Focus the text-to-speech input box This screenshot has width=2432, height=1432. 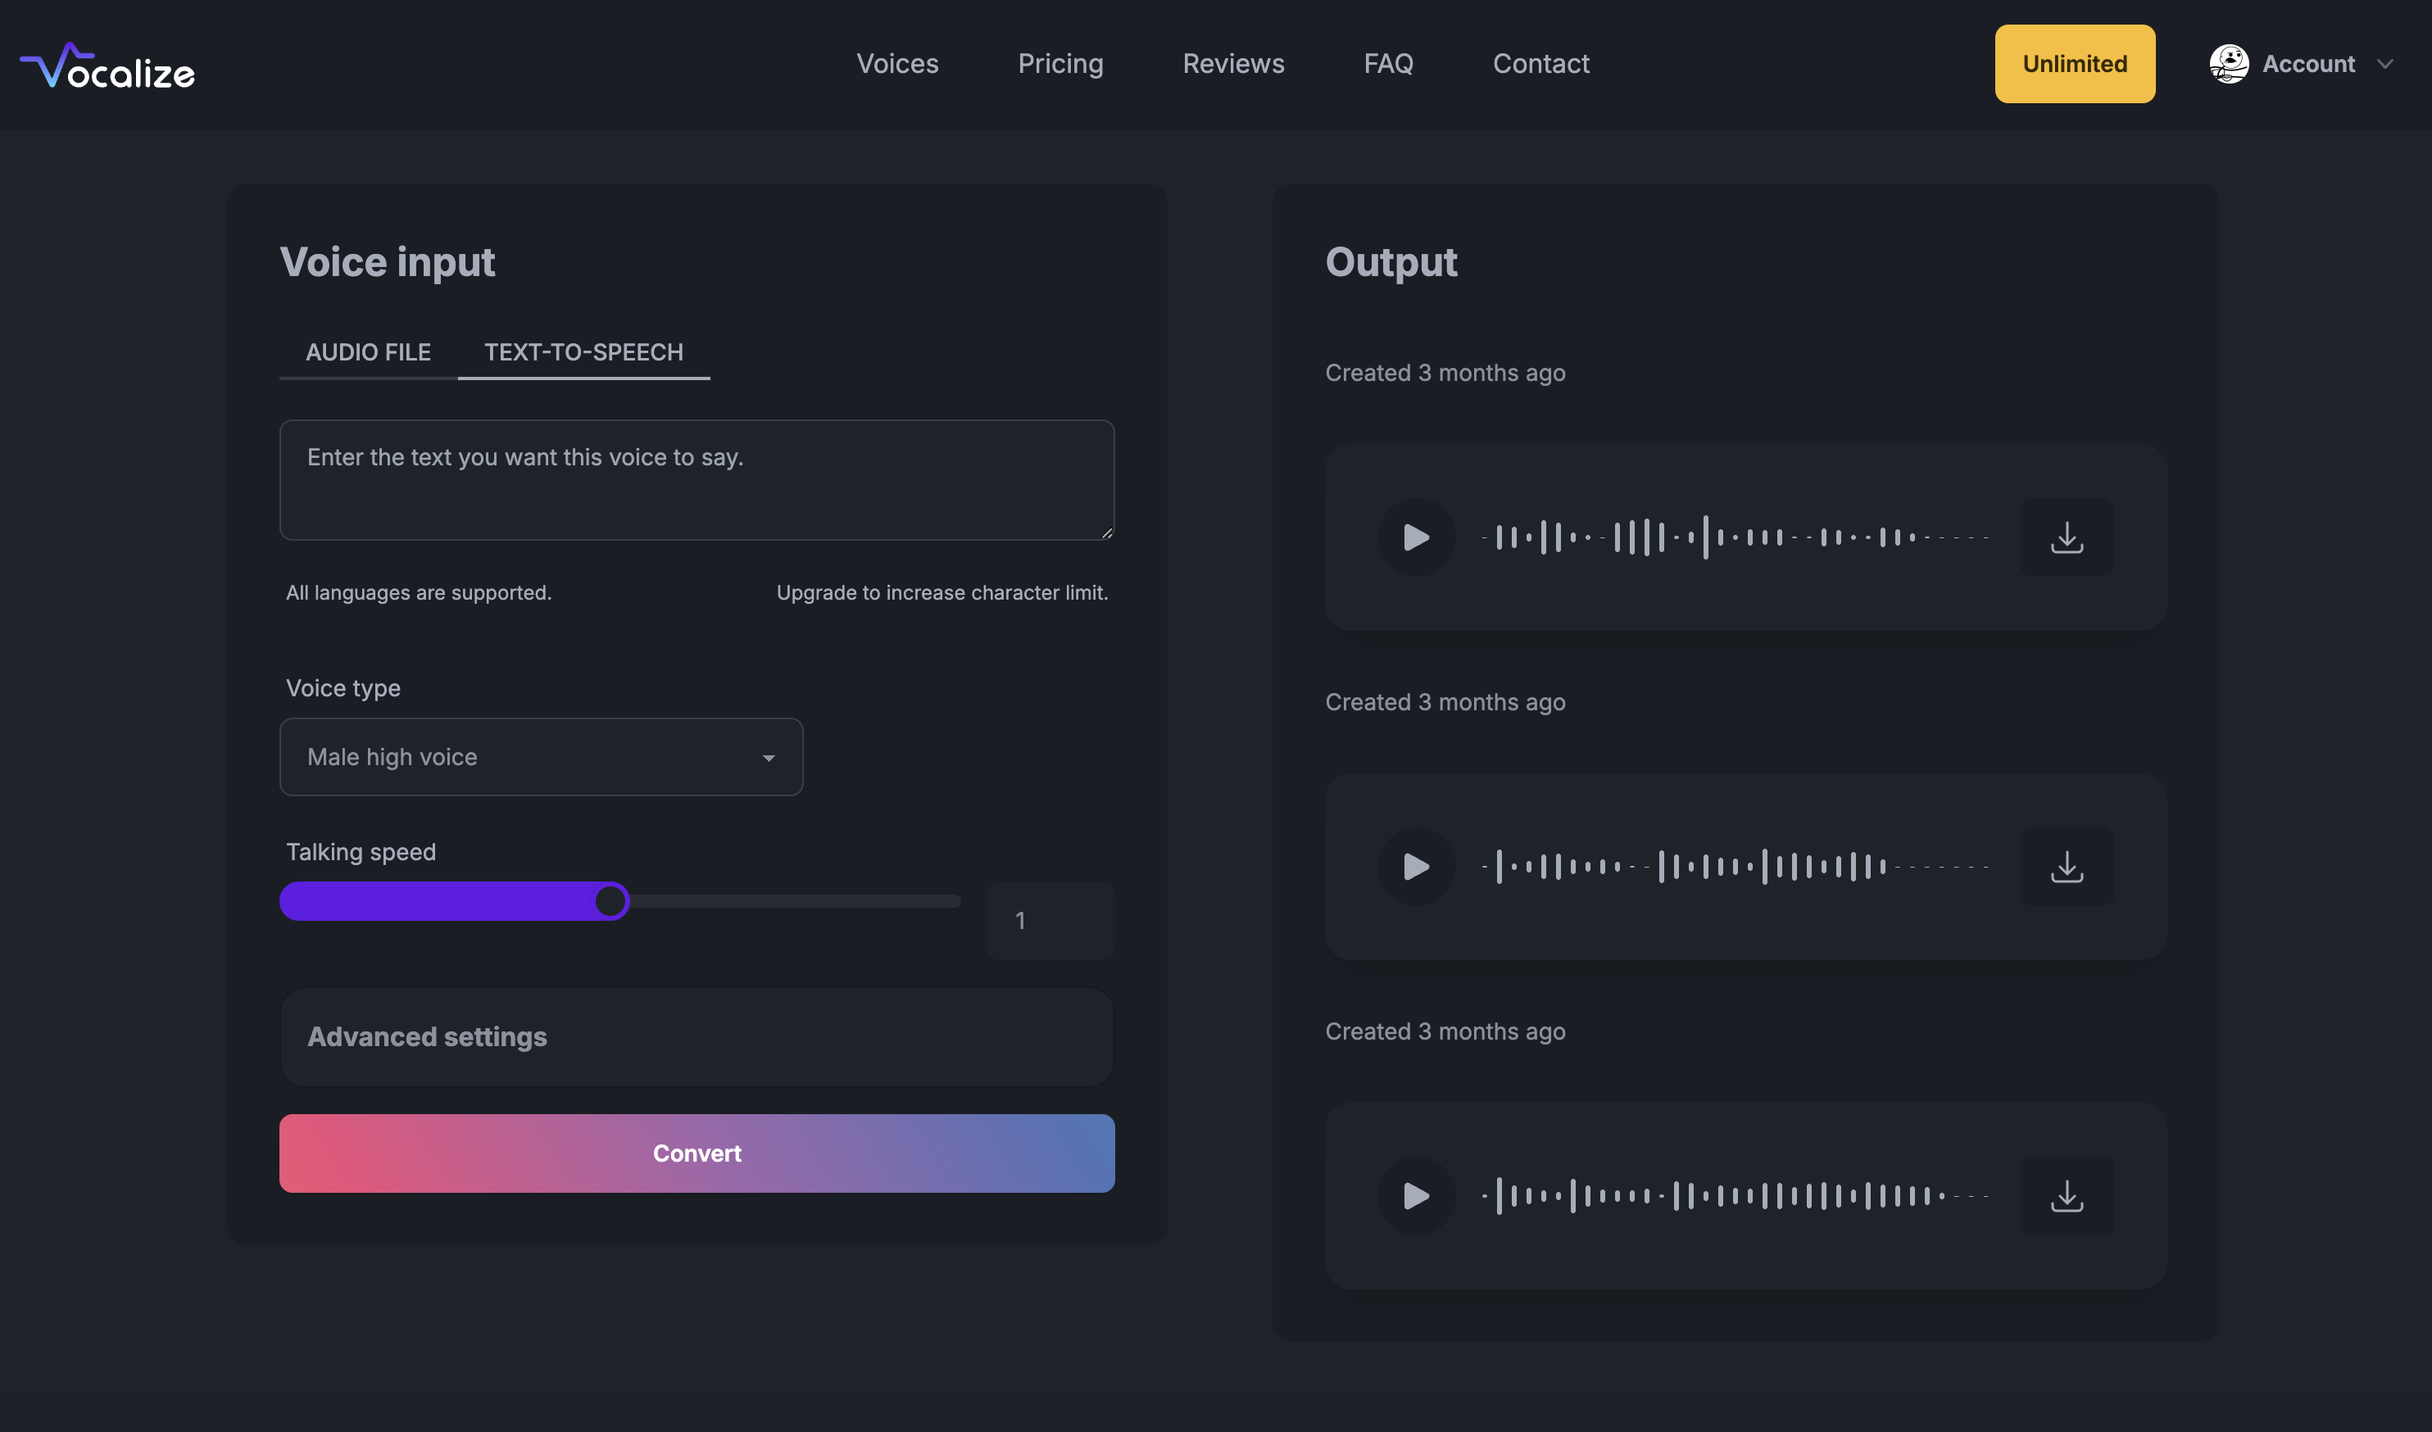tap(696, 479)
